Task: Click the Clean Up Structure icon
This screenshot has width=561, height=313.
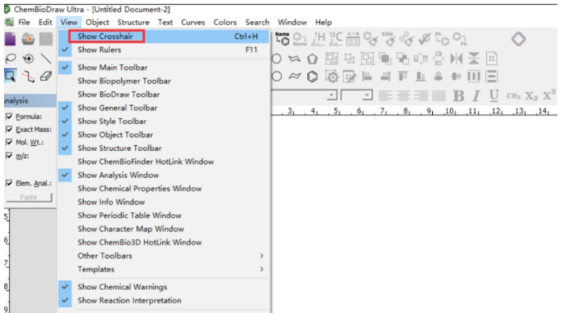Action: coord(371,39)
